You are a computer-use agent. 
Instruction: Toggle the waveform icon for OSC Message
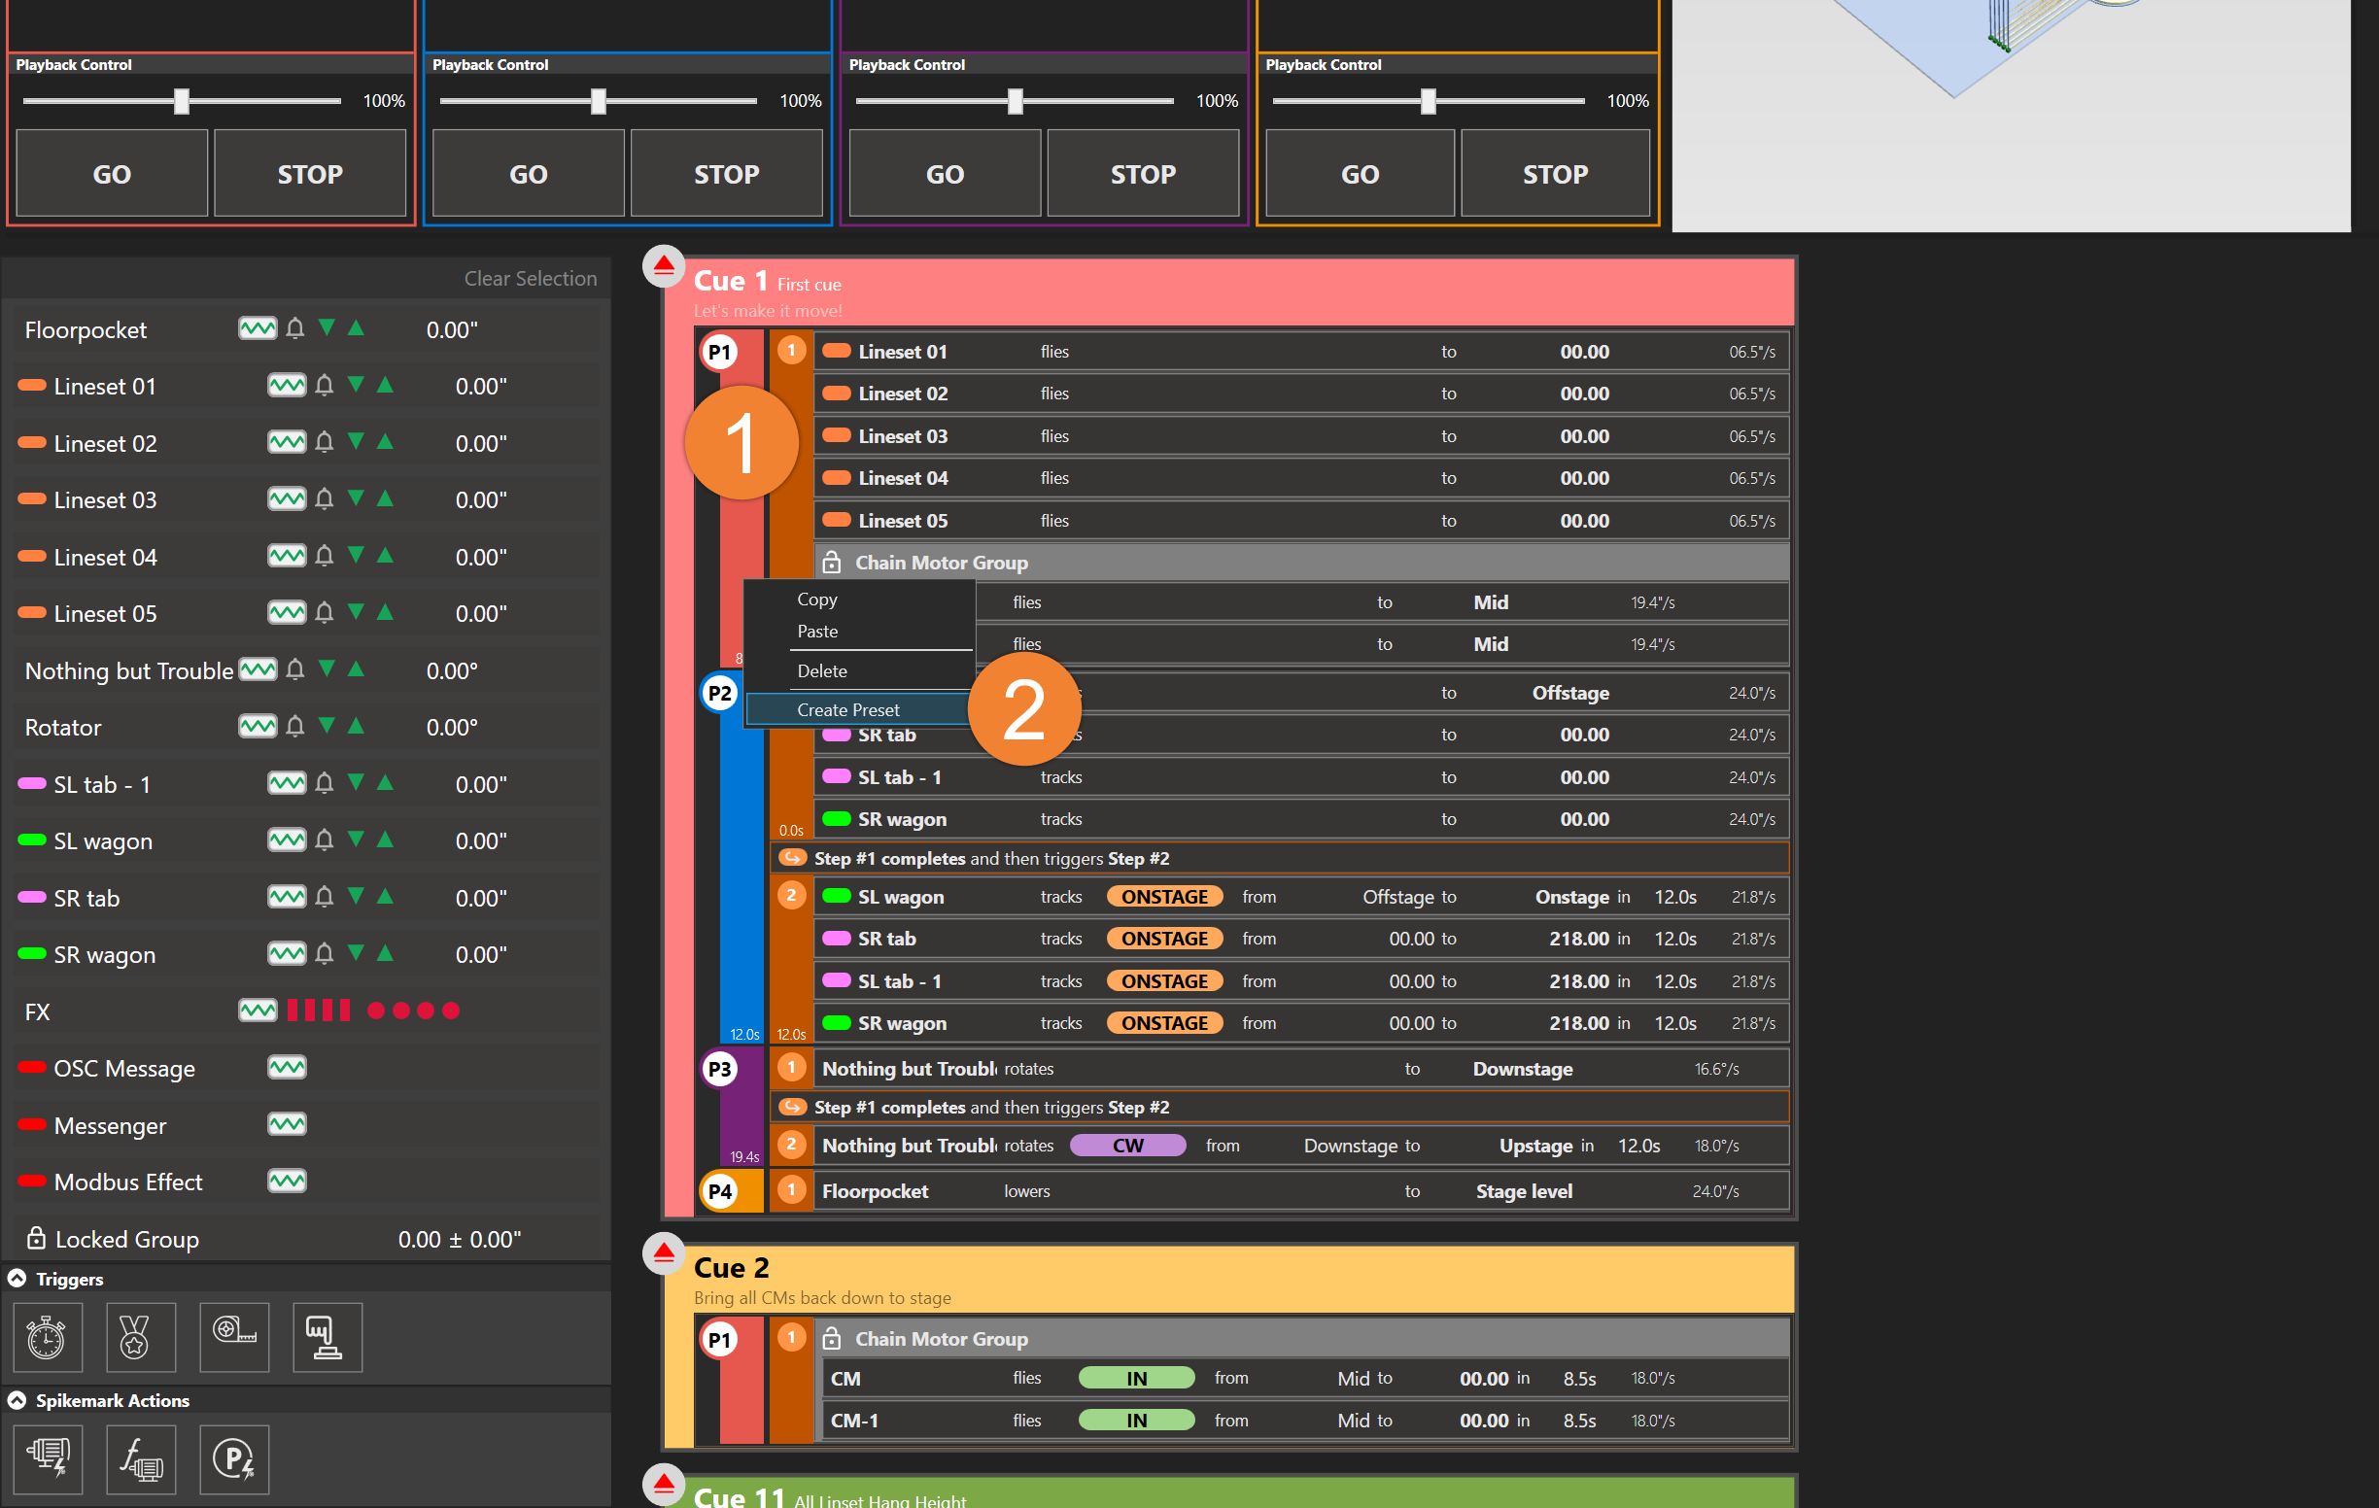(x=287, y=1068)
